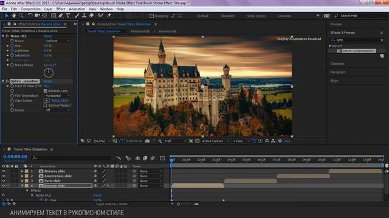Viewport: 389px width, 218px height.
Task: Reset the Optics Compensation effect
Action: point(47,81)
